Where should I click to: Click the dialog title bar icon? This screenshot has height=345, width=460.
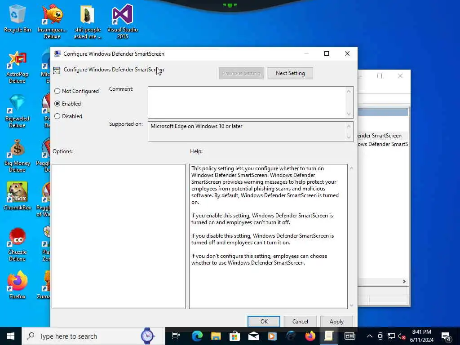tap(57, 54)
